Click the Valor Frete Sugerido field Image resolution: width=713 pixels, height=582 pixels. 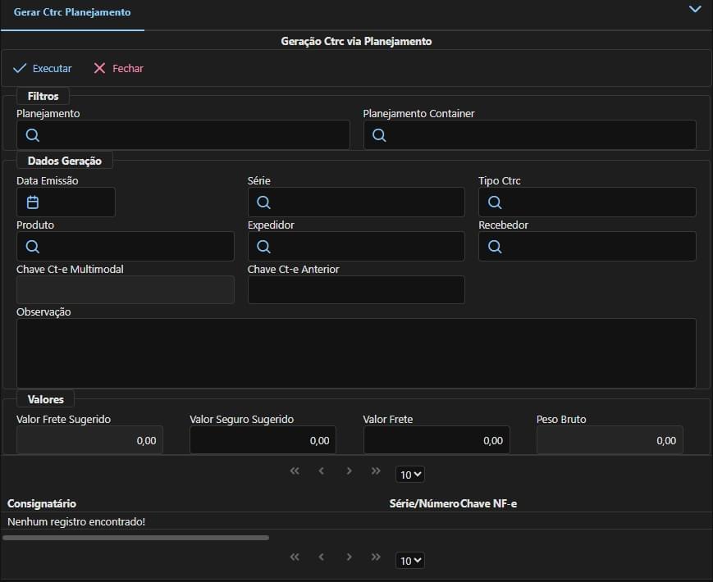(x=89, y=440)
